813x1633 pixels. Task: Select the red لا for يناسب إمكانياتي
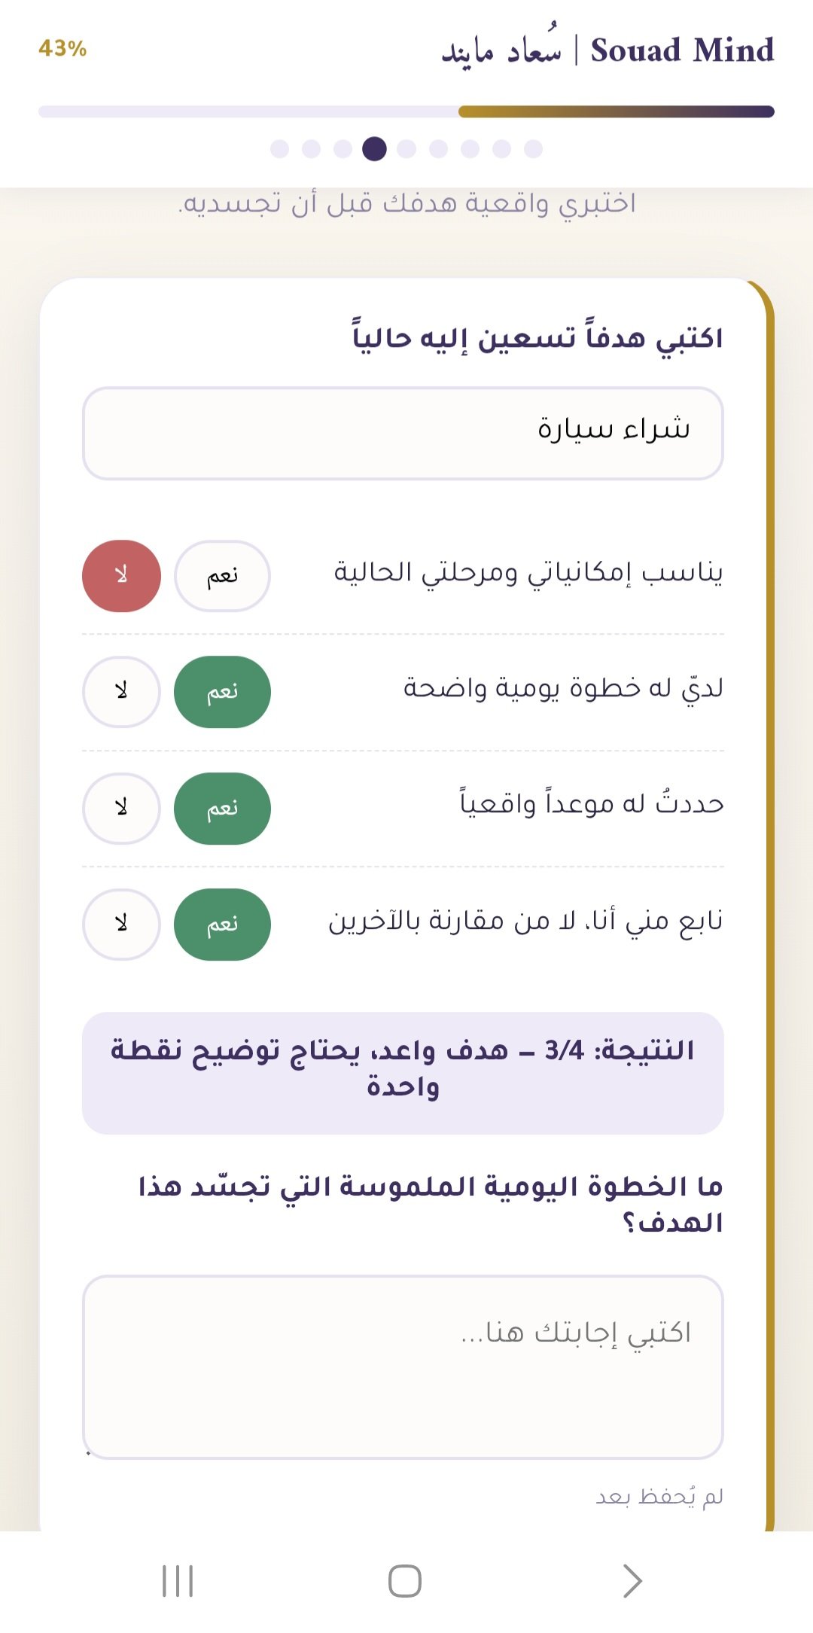pos(121,576)
